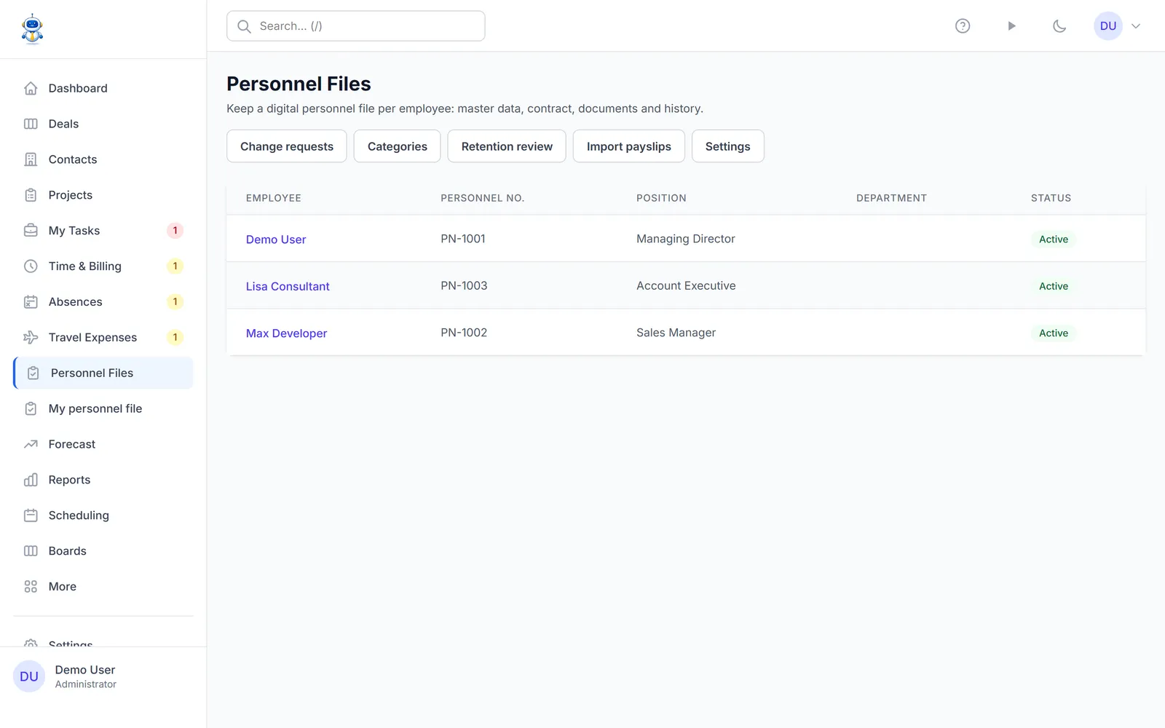Click the Time & Billing badge counter
Screen dimensions: 1165x728
175,266
